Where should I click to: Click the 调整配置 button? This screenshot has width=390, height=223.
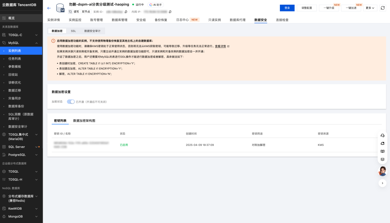[x=307, y=8]
